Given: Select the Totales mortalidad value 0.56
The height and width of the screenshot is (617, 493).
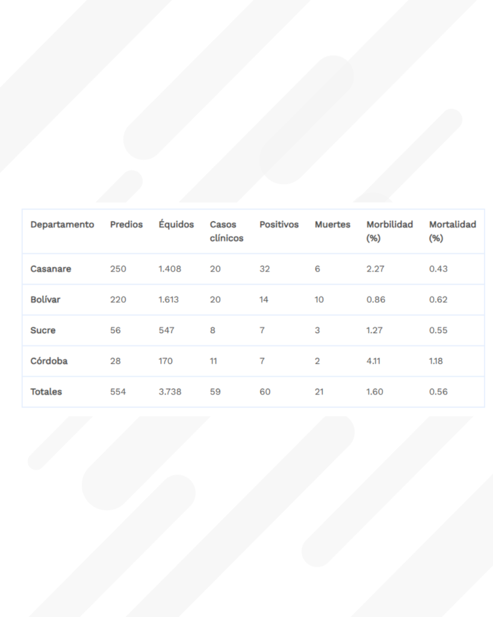Looking at the screenshot, I should click(x=438, y=392).
